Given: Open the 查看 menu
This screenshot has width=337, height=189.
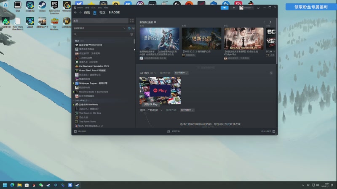Looking at the screenshot, I should click(87, 8).
